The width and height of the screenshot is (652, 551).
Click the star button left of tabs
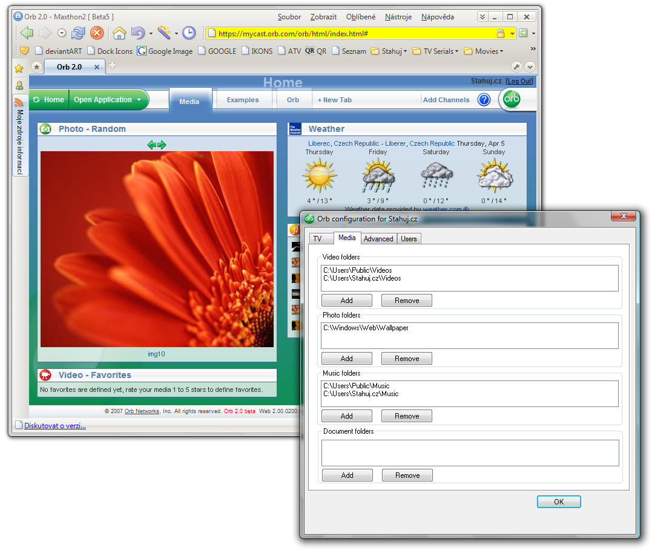(36, 67)
